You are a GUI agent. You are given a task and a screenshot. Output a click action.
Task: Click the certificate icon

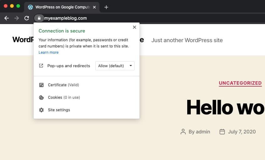coord(41,85)
